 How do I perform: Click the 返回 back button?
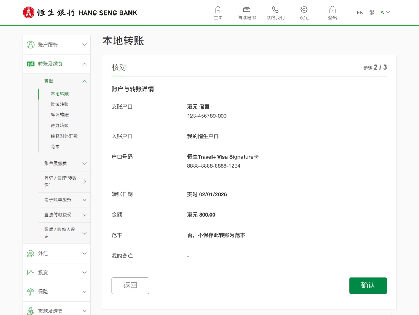coord(130,285)
